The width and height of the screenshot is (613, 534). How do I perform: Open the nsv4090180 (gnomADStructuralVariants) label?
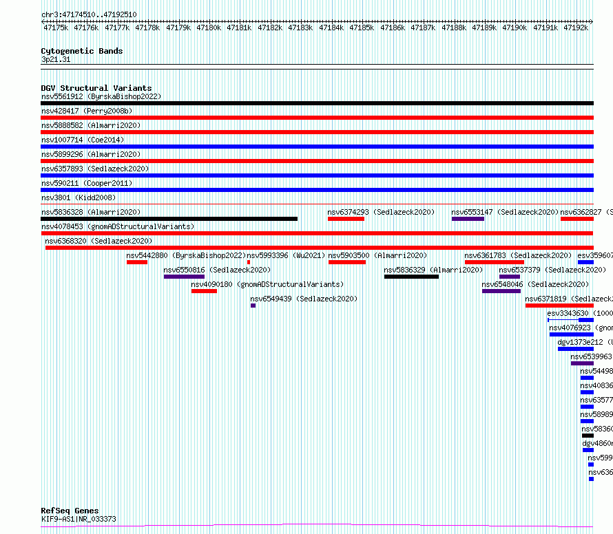pyautogui.click(x=267, y=284)
